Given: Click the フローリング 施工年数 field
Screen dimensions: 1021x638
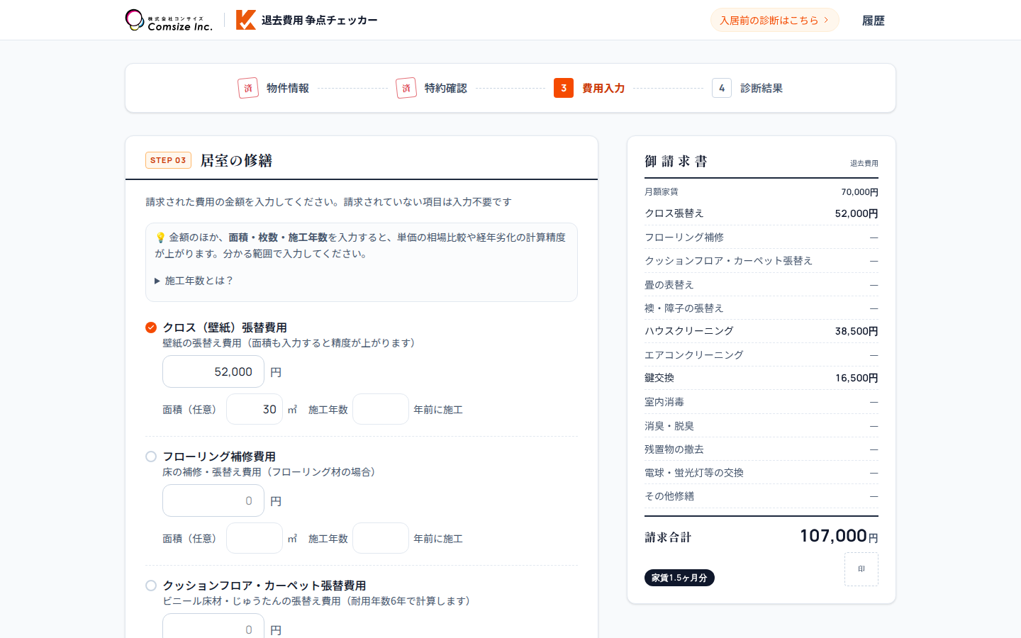Looking at the screenshot, I should [x=381, y=538].
